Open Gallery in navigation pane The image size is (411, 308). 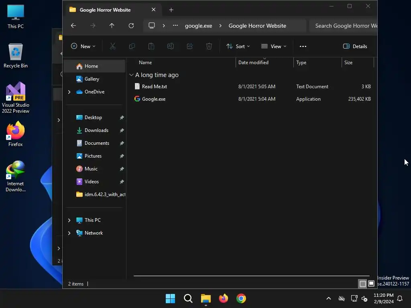(94, 79)
